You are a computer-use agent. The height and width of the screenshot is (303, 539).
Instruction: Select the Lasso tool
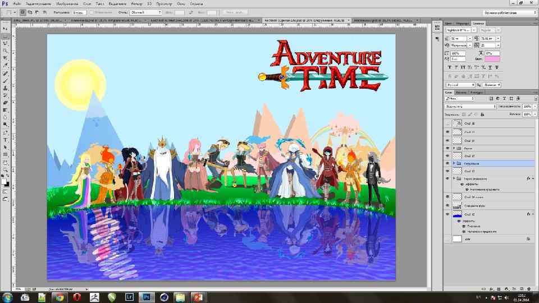coord(5,43)
